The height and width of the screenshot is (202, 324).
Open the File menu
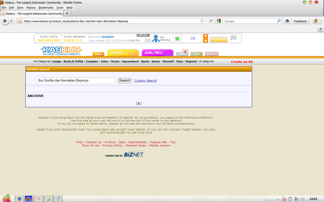[4, 8]
